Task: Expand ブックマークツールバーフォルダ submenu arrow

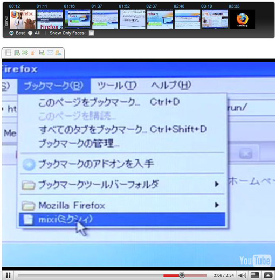Action: [217, 184]
